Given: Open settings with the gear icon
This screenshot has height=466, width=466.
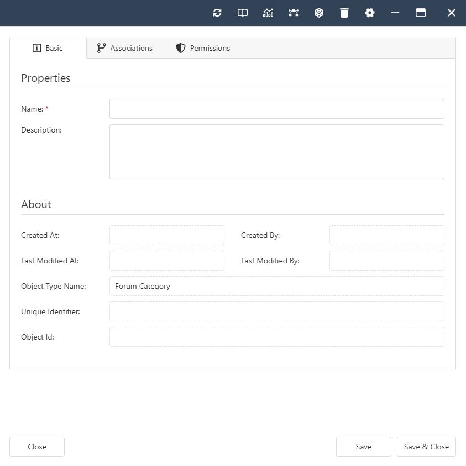Looking at the screenshot, I should 370,13.
